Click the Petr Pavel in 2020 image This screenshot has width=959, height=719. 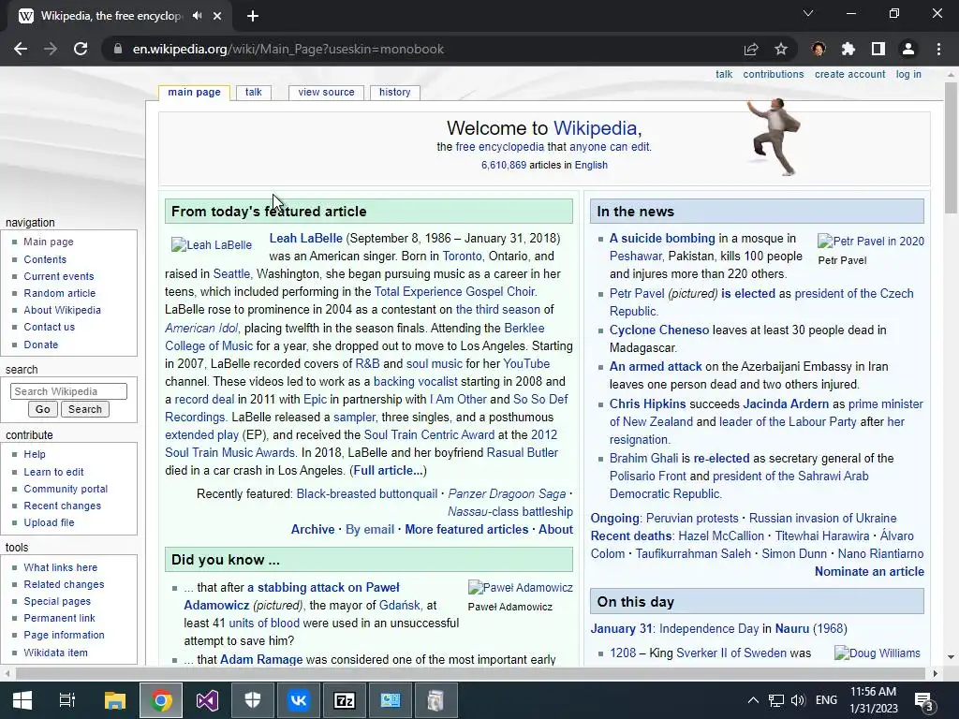pyautogui.click(x=871, y=242)
